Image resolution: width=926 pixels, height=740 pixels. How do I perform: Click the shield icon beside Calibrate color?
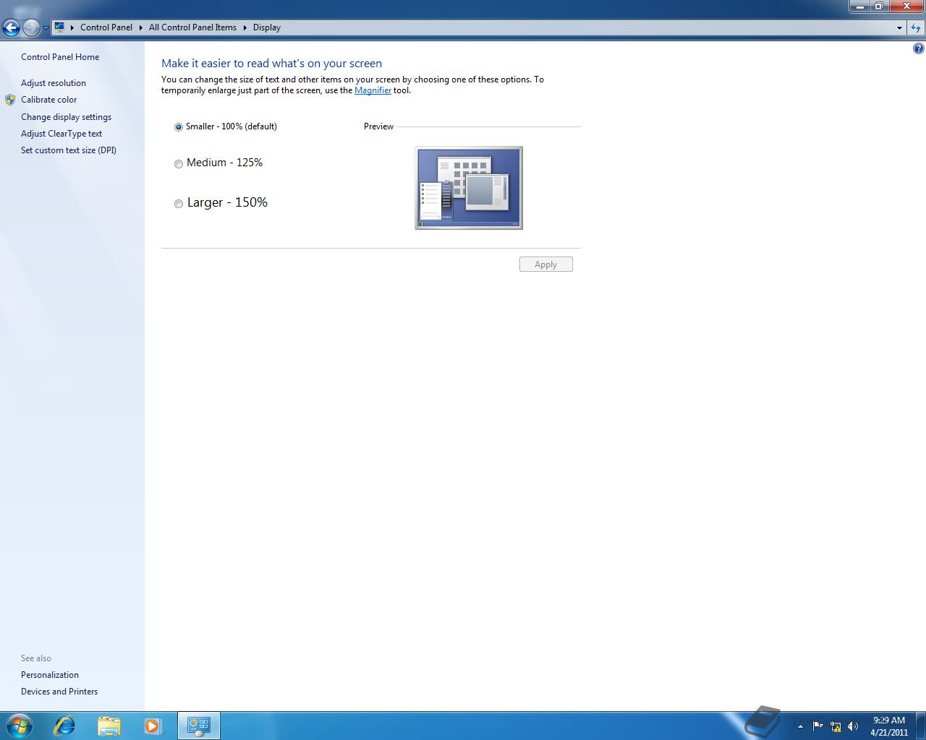click(10, 100)
